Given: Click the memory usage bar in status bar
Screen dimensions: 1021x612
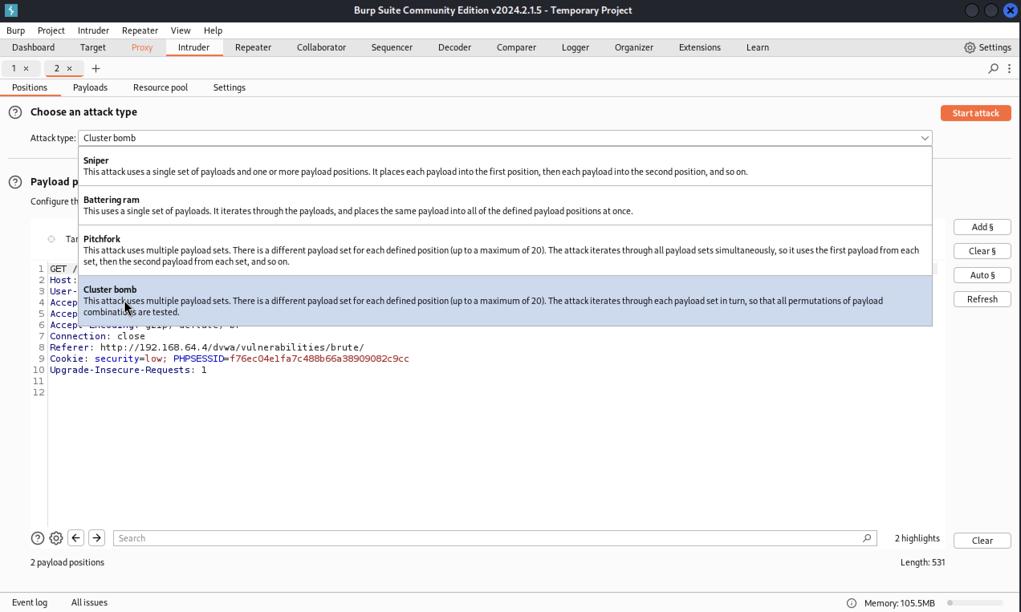Looking at the screenshot, I should click(x=975, y=603).
